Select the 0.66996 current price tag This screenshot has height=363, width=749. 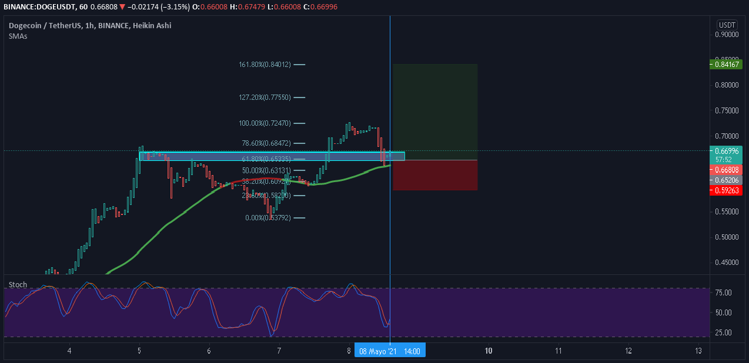point(727,150)
